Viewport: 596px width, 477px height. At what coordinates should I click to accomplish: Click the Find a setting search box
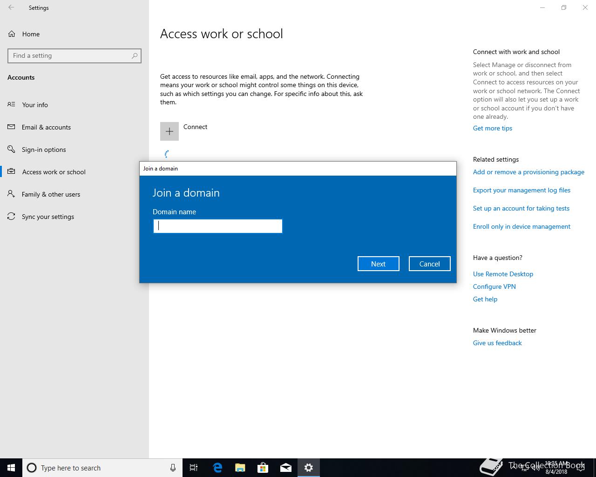74,55
